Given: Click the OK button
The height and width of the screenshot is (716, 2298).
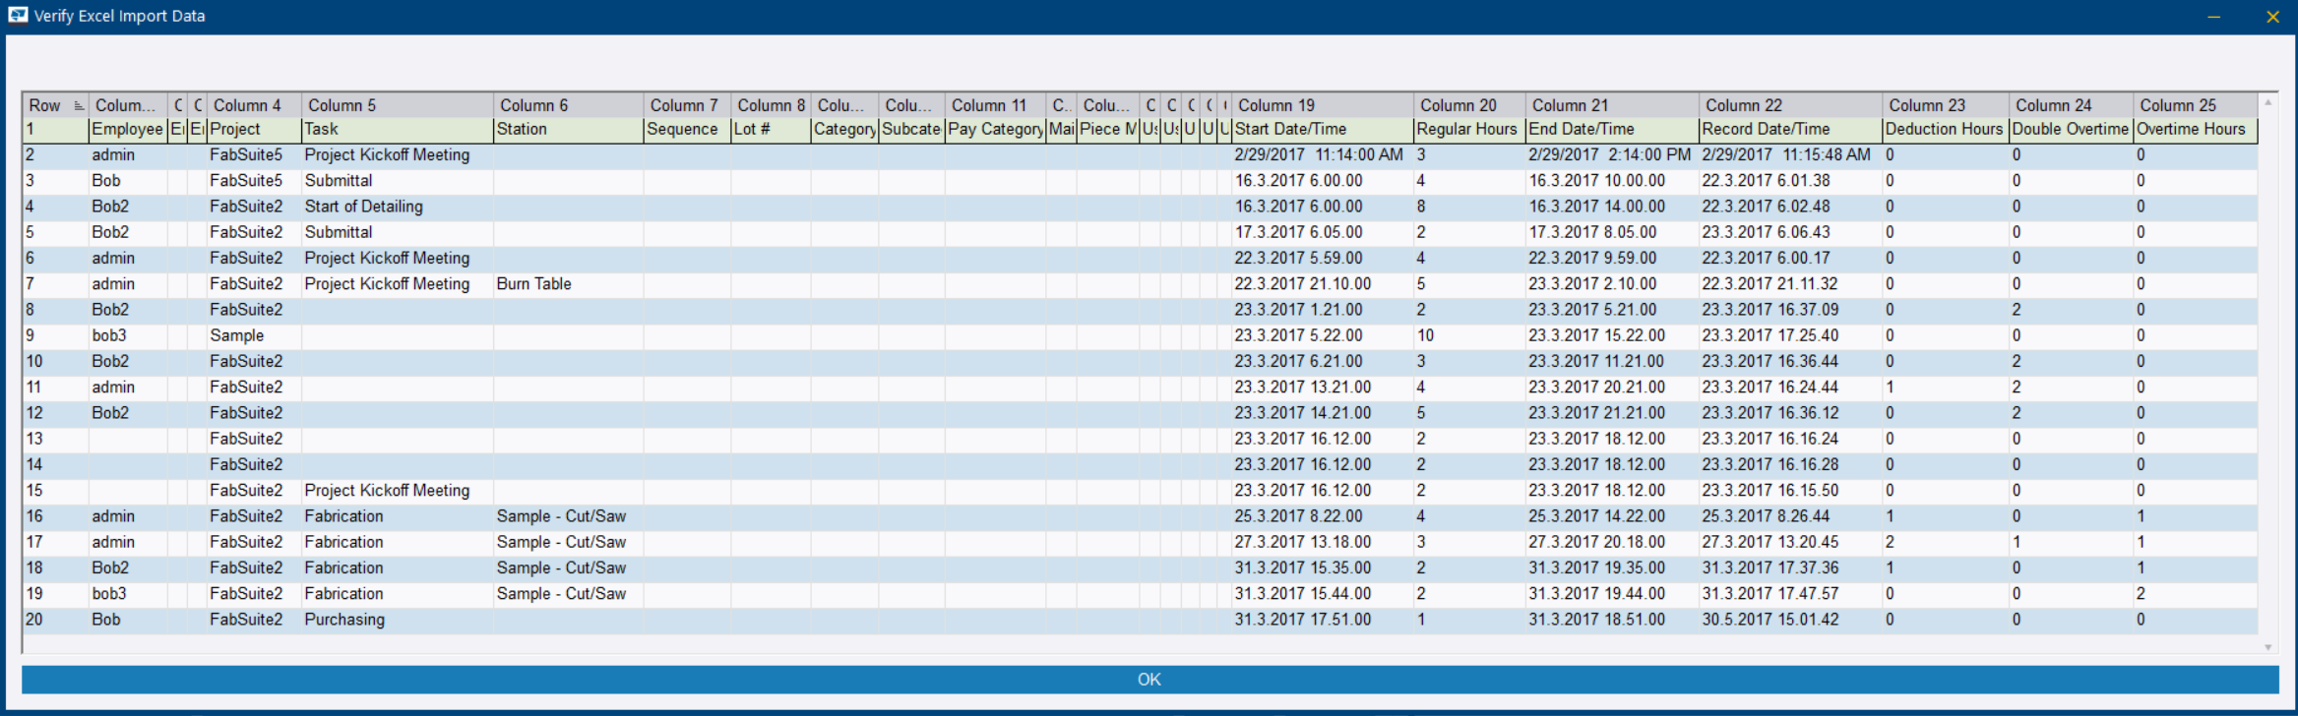Looking at the screenshot, I should [x=1149, y=680].
